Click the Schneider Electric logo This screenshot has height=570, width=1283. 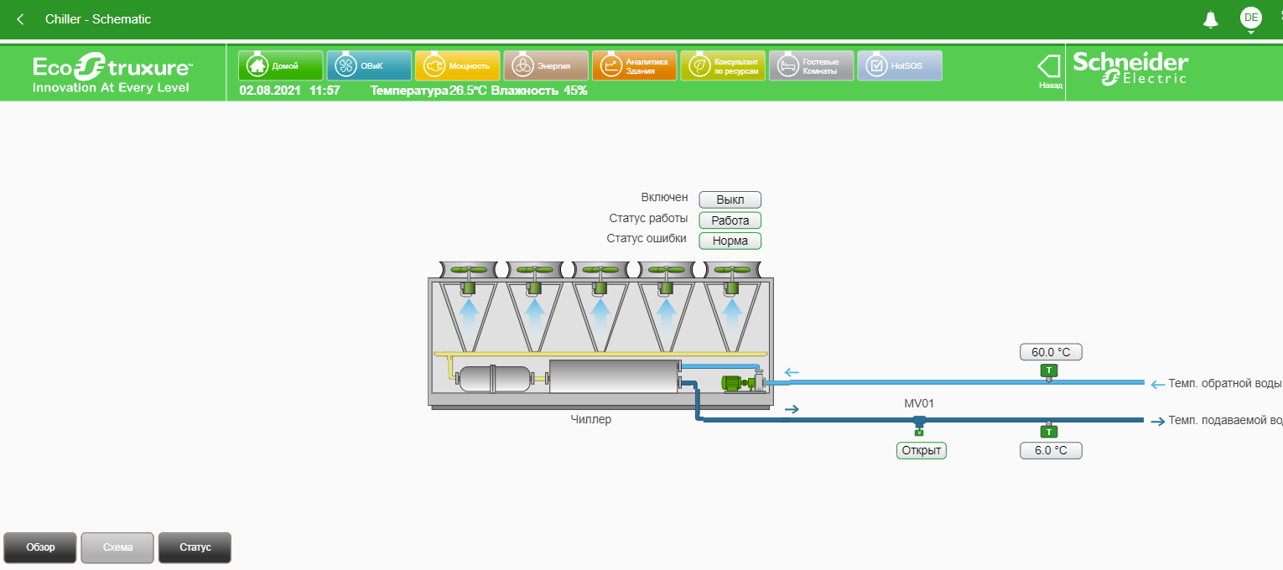tap(1130, 69)
